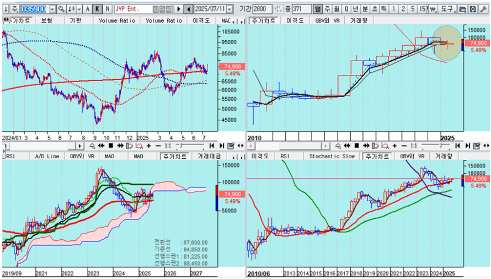491x279 pixels.
Task: Open the 도구 tools dropdown
Action: [x=447, y=9]
